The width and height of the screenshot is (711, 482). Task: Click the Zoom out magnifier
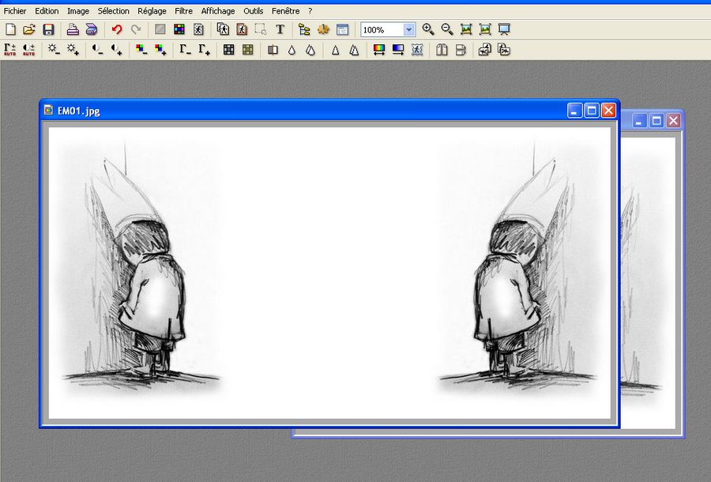click(447, 29)
